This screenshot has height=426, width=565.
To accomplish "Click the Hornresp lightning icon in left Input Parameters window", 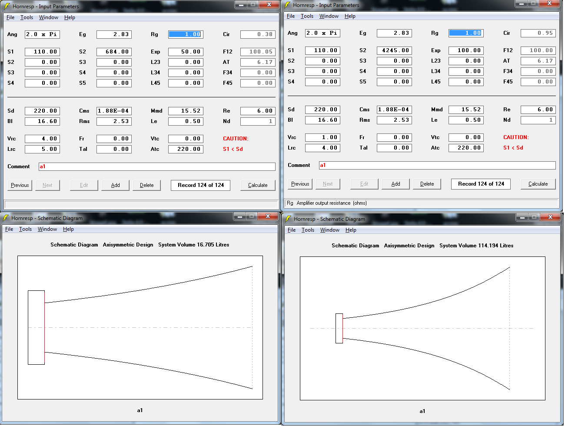I will point(7,6).
